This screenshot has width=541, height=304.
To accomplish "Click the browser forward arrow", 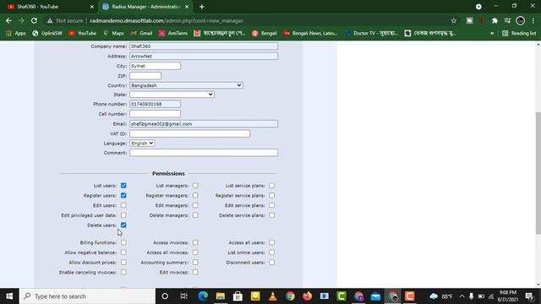I will [21, 20].
